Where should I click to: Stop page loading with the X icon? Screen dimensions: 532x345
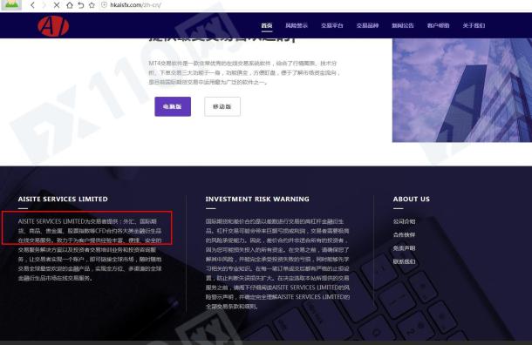[x=57, y=5]
